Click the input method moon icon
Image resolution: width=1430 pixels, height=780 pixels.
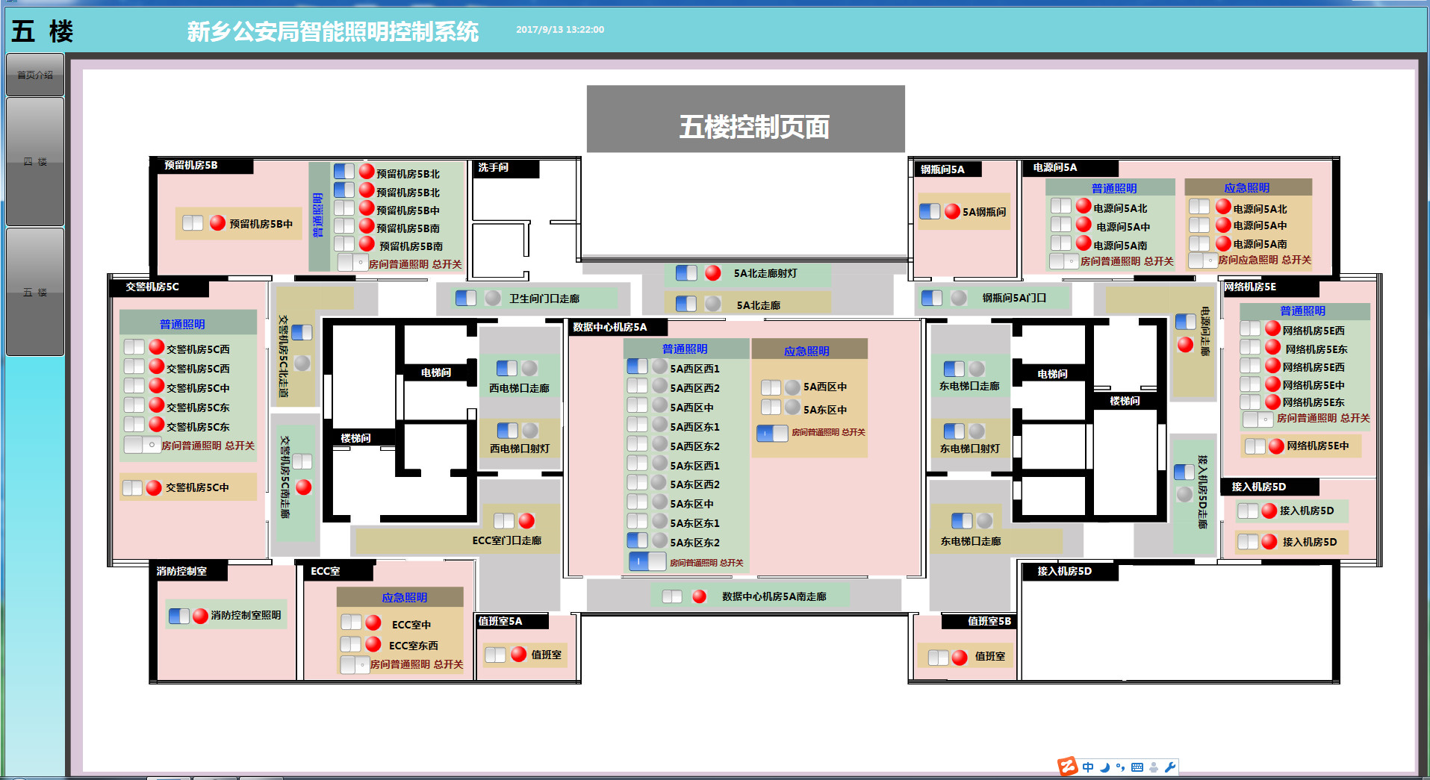1105,767
